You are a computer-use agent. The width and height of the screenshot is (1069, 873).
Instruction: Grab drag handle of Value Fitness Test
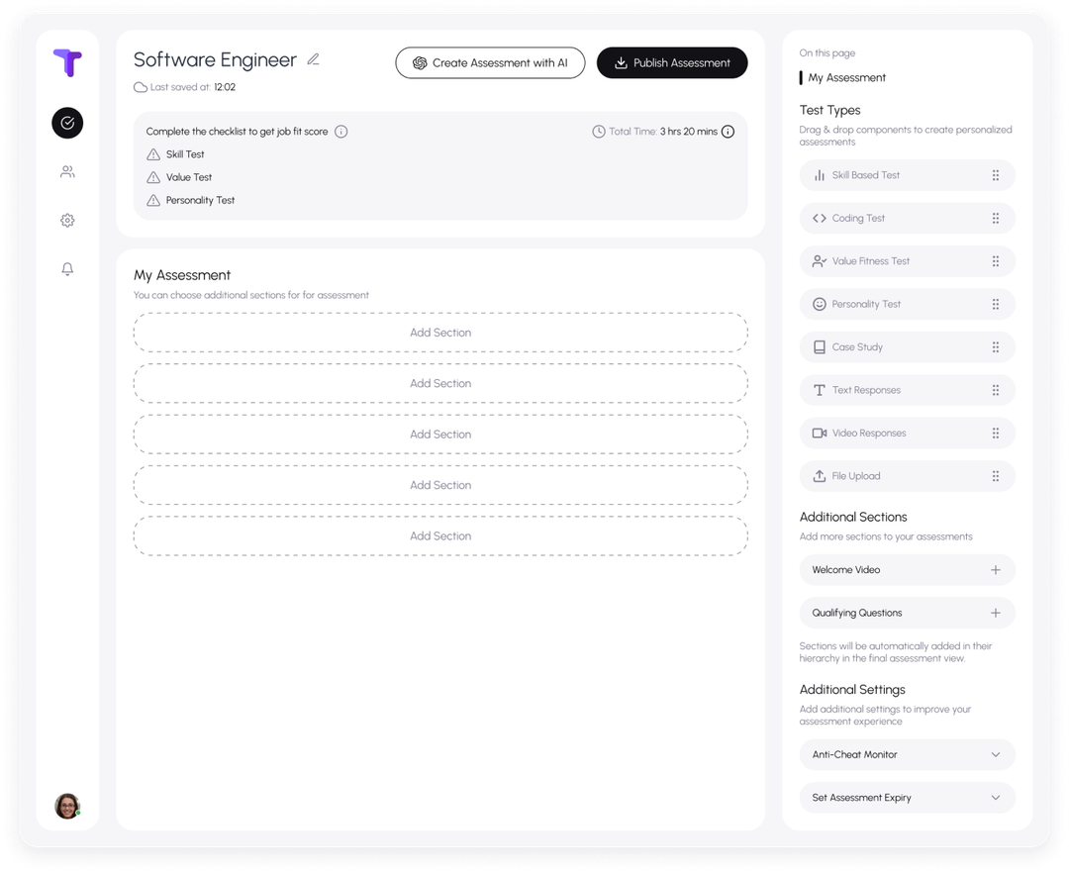pyautogui.click(x=996, y=261)
